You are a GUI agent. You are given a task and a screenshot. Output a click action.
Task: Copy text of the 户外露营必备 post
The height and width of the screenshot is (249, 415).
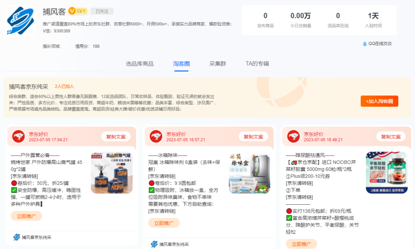(116, 137)
